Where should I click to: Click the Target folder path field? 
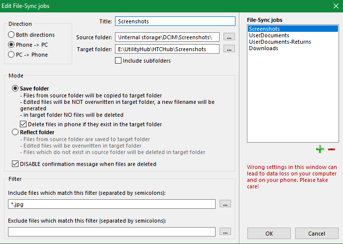[167, 49]
